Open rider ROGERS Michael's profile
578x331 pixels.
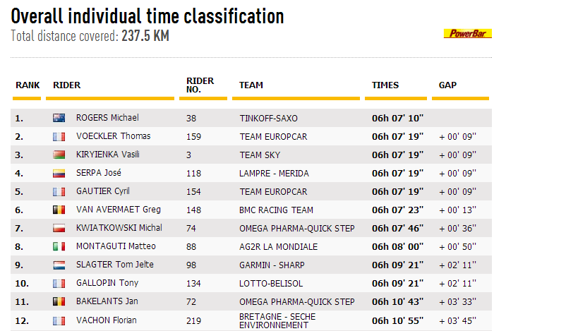click(x=107, y=118)
